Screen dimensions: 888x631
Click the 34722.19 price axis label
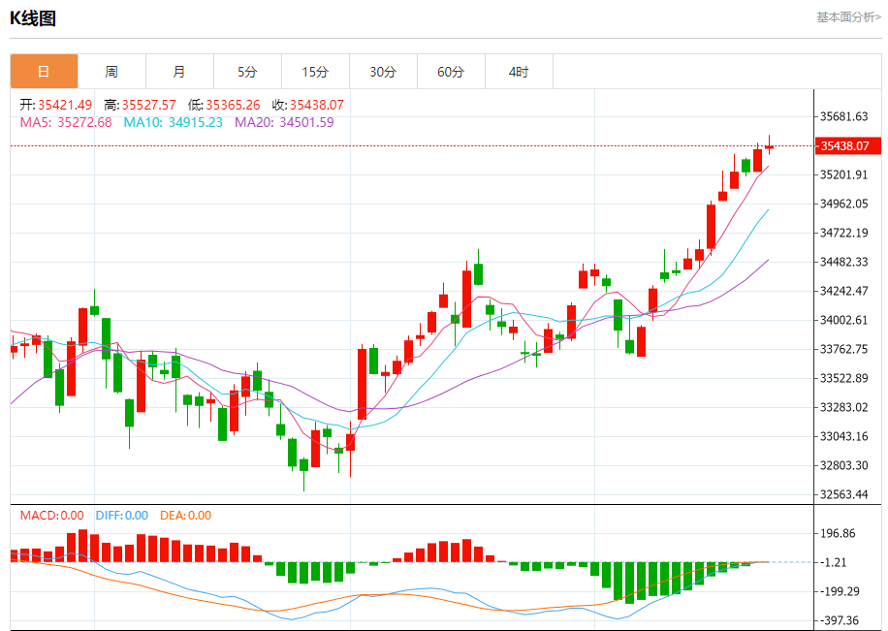844,233
